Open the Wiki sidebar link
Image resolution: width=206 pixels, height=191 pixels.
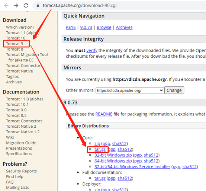pyautogui.click(x=10, y=137)
